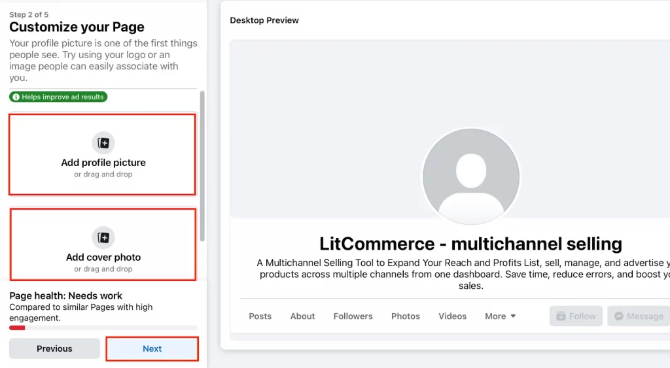Click the page description text in preview
This screenshot has width=670, height=368.
[463, 275]
